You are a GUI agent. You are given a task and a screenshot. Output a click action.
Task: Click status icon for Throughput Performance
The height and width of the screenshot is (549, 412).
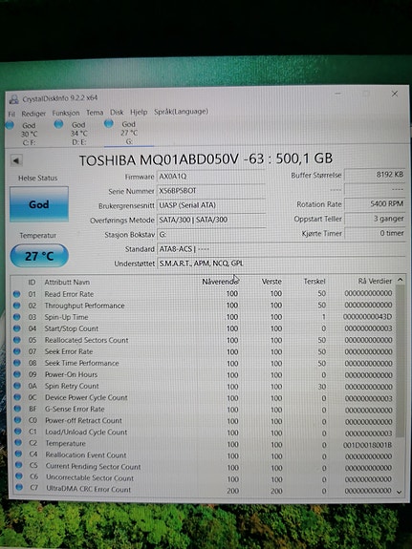16,306
